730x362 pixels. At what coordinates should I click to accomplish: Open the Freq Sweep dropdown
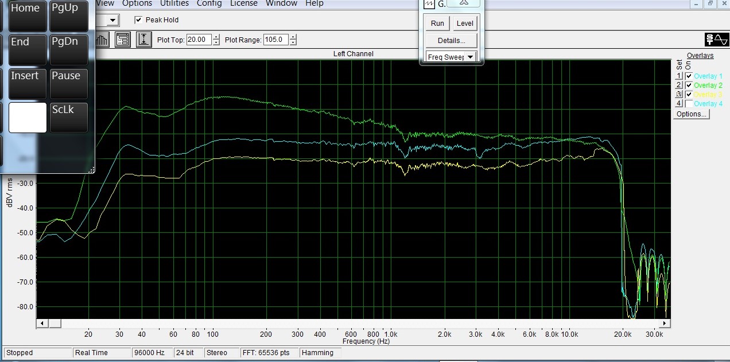pyautogui.click(x=470, y=57)
